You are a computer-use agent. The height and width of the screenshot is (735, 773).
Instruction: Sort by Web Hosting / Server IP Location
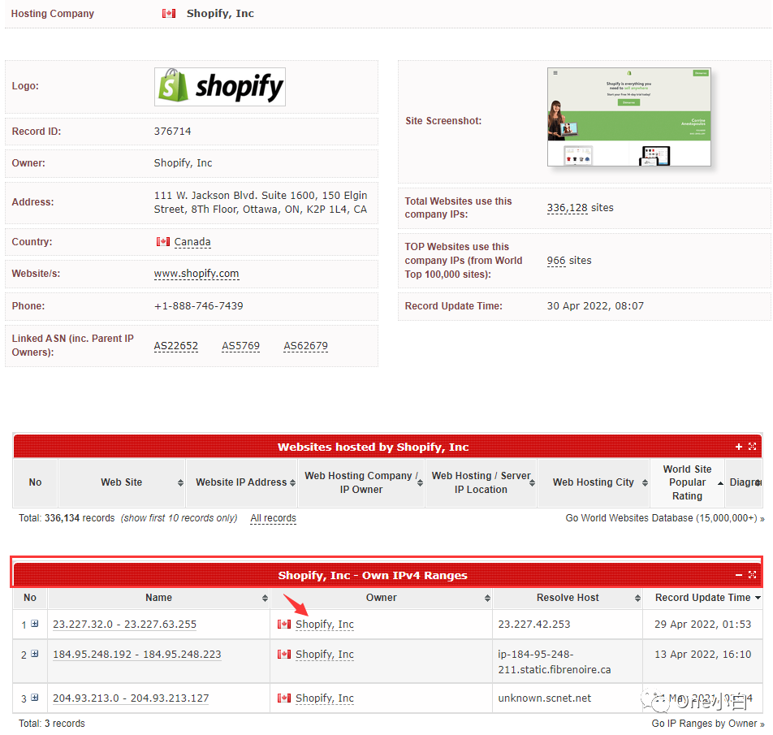pos(481,482)
